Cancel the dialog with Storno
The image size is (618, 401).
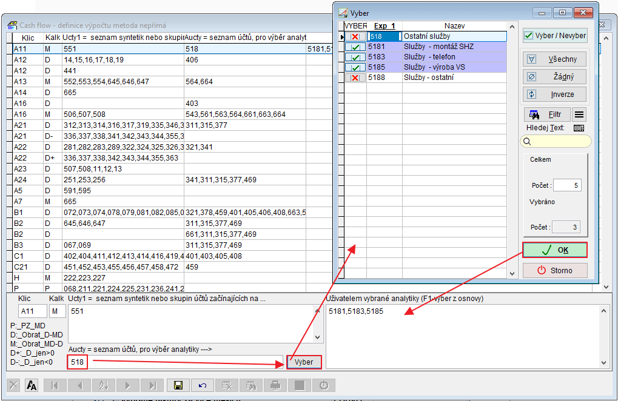555,271
